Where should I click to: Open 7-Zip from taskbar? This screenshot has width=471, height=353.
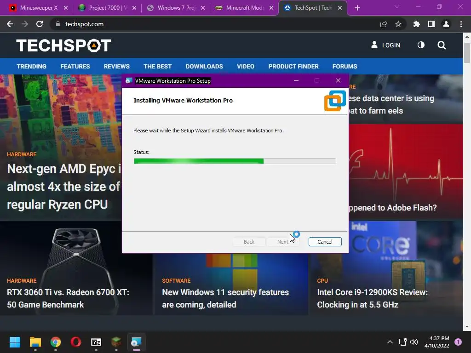[96, 342]
